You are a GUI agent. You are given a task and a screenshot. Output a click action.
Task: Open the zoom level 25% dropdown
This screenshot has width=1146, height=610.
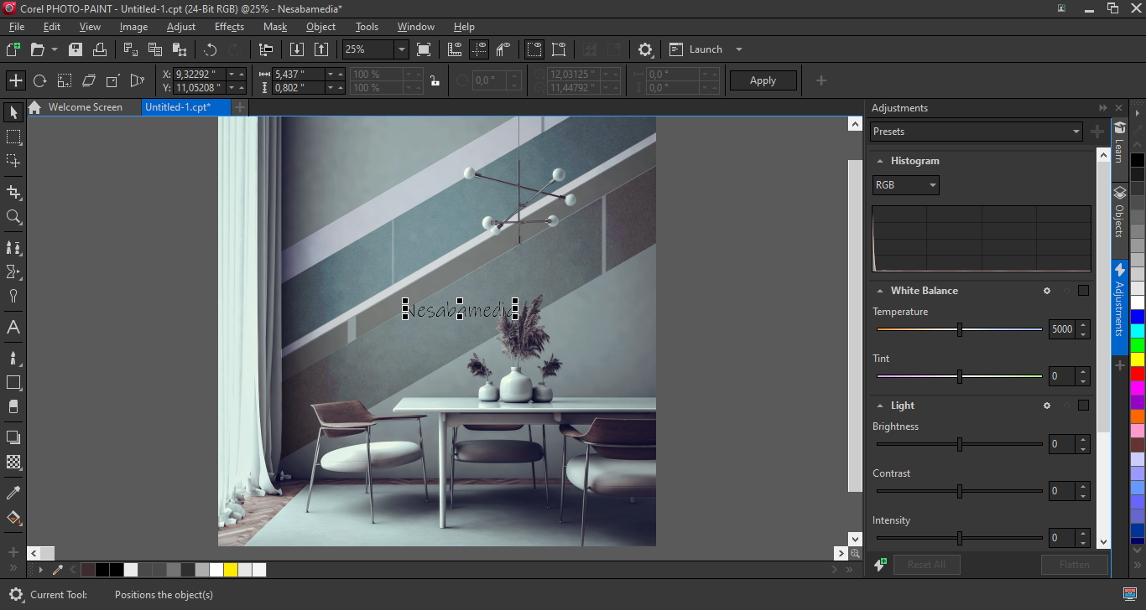pyautogui.click(x=401, y=49)
